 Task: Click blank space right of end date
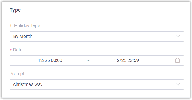tap(157, 60)
